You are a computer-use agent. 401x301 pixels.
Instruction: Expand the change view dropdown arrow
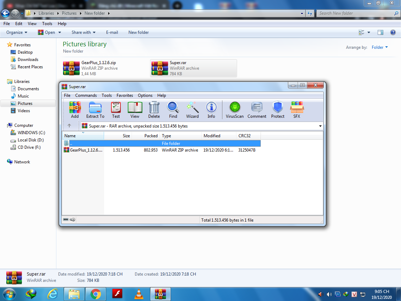(x=369, y=32)
